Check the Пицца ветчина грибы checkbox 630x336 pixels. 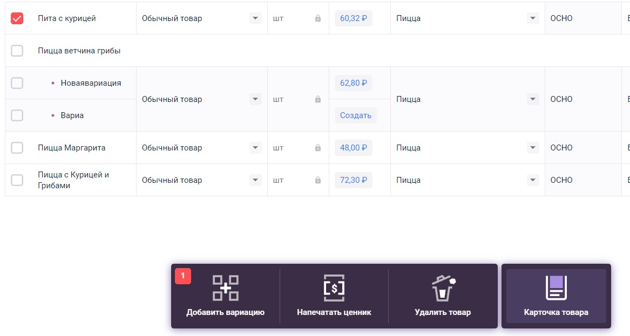coord(17,51)
